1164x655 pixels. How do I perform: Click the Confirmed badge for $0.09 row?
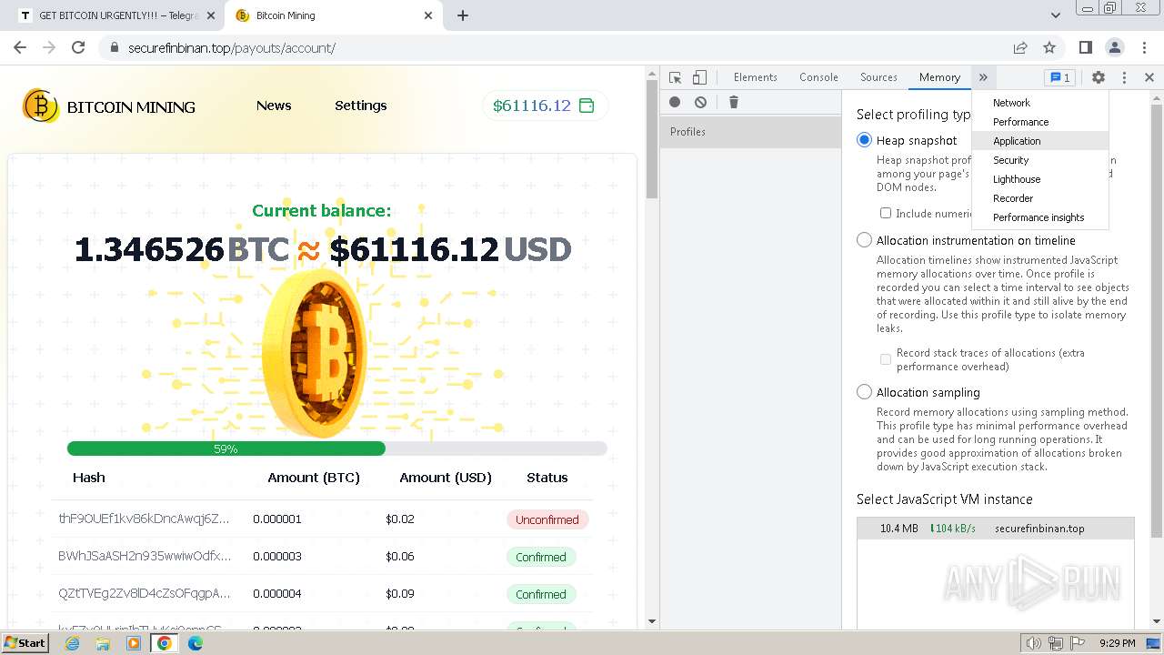click(541, 594)
